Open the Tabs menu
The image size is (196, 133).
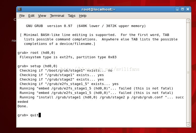(72, 16)
